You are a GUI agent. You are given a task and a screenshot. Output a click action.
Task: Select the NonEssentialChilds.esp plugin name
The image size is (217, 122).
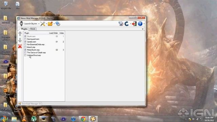[x=36, y=44]
